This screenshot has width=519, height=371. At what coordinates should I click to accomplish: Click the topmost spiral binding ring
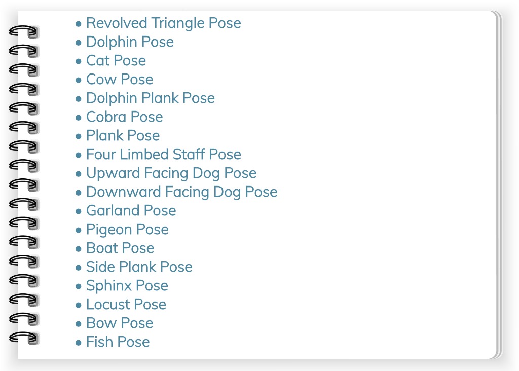pos(24,32)
